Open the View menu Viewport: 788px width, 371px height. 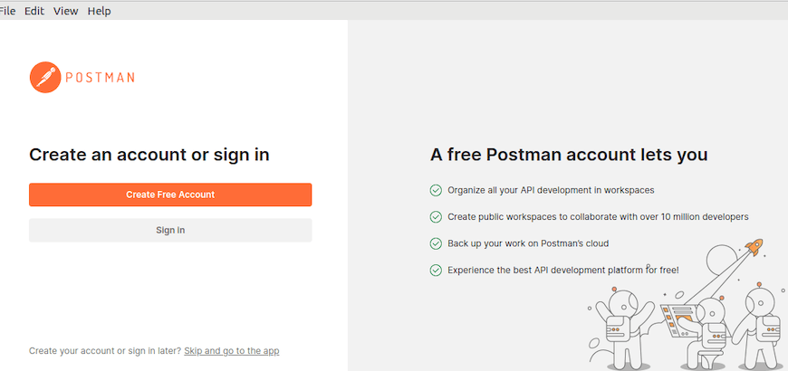coord(66,11)
